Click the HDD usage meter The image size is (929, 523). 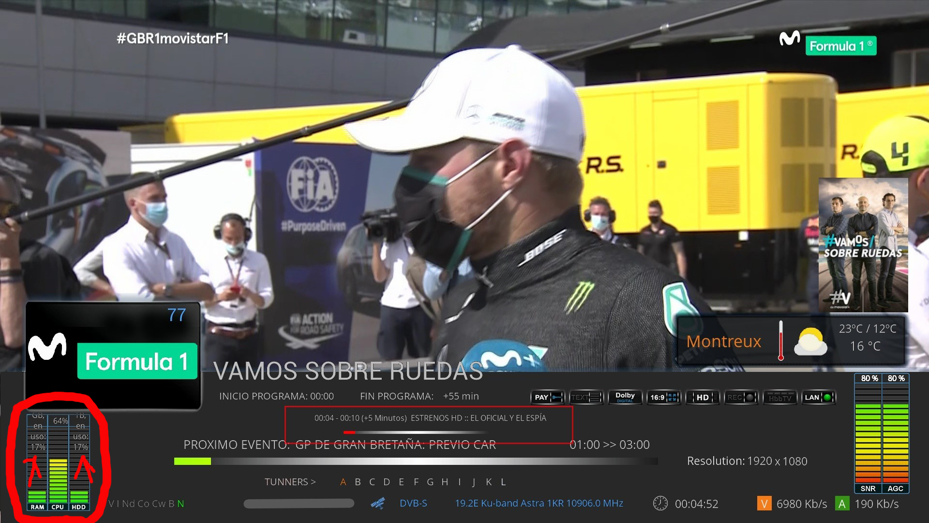tap(79, 462)
